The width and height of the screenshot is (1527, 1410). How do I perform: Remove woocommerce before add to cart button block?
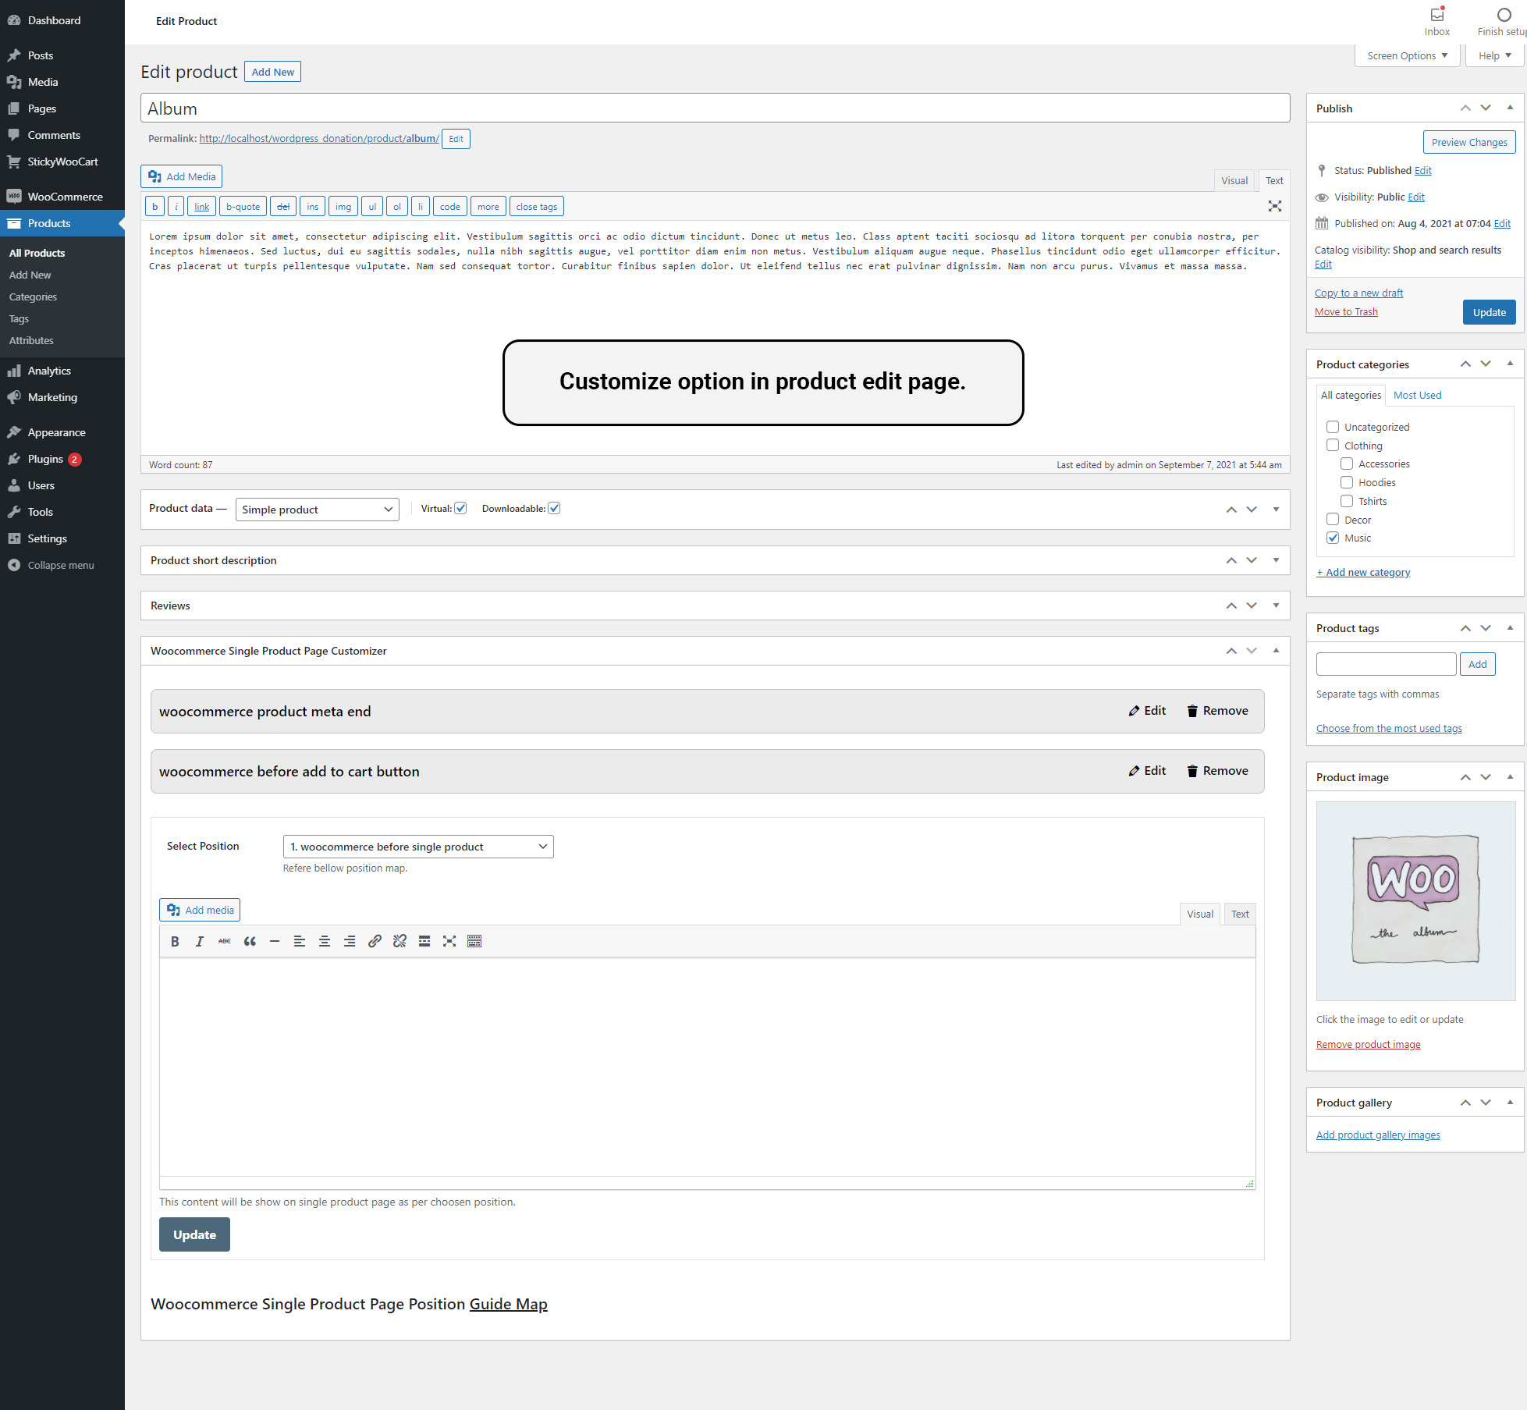click(1217, 771)
